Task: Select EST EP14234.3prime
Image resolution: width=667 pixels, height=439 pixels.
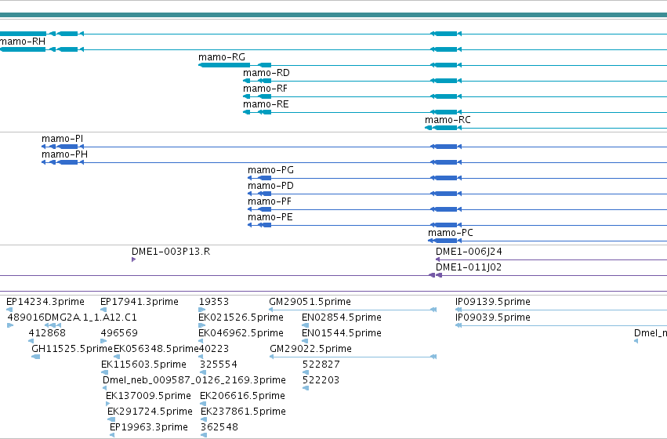Action: [x=45, y=302]
